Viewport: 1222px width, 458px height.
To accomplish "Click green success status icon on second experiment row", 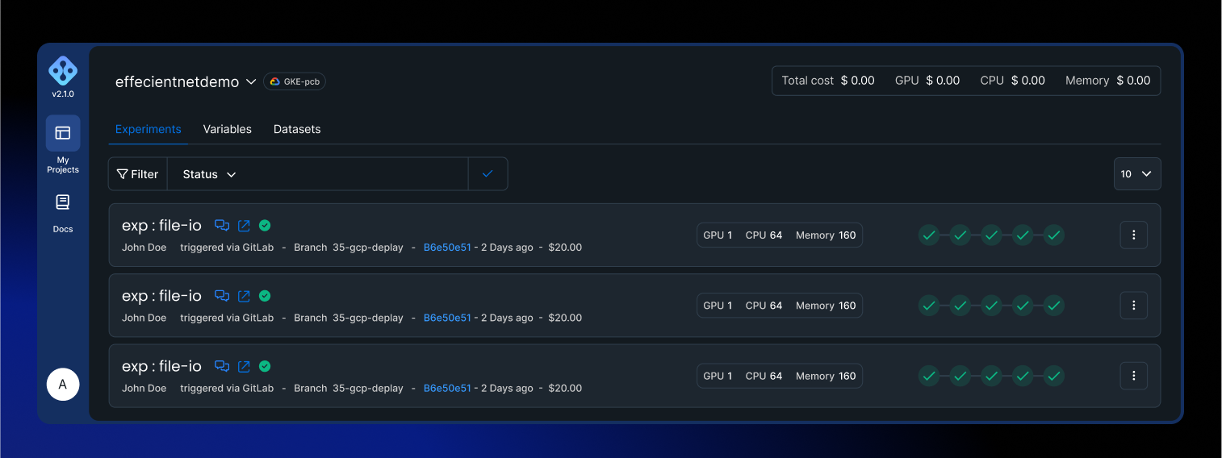I will (265, 295).
